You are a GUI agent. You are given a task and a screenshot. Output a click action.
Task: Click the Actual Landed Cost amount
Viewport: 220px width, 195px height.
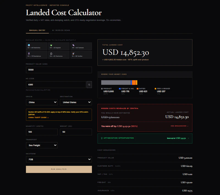[x=177, y=117]
